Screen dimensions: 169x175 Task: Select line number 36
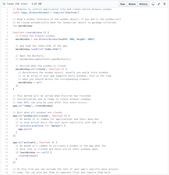pyautogui.click(x=7, y=126)
